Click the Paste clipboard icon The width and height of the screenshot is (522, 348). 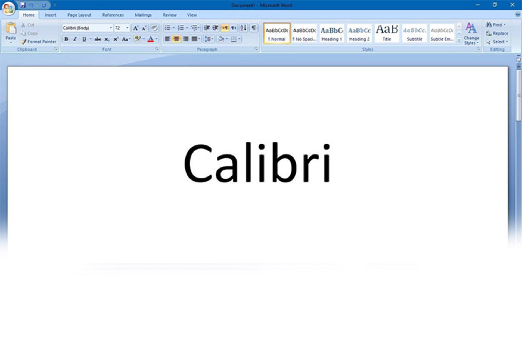(11, 28)
